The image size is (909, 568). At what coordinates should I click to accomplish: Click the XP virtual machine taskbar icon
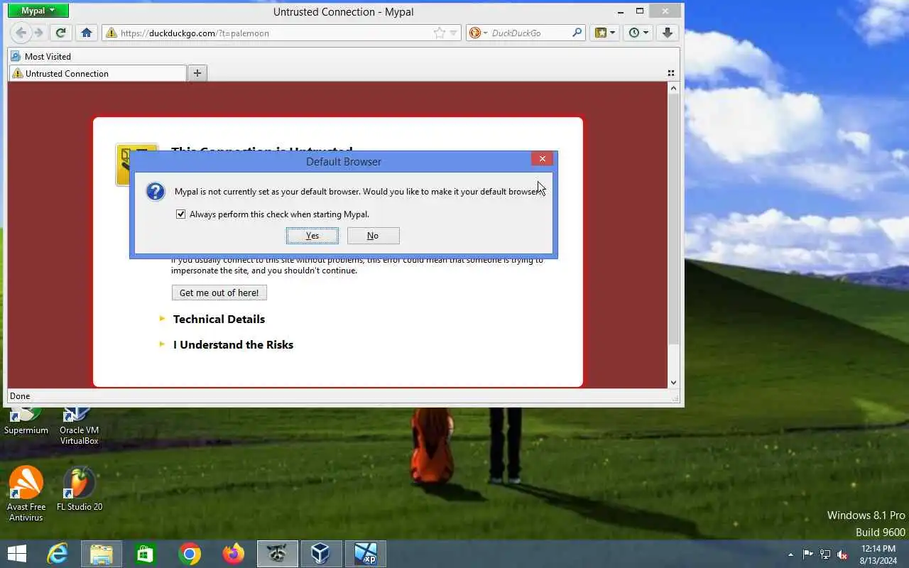pyautogui.click(x=365, y=554)
